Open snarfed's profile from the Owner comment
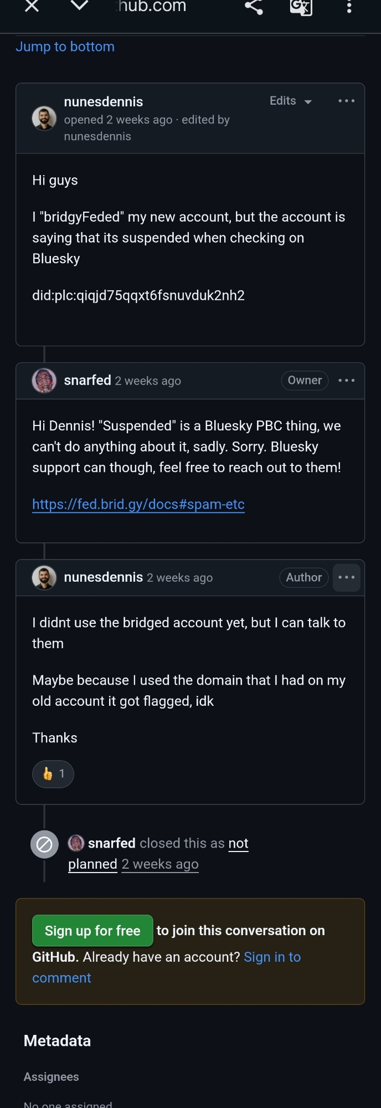381x1108 pixels. pyautogui.click(x=87, y=380)
